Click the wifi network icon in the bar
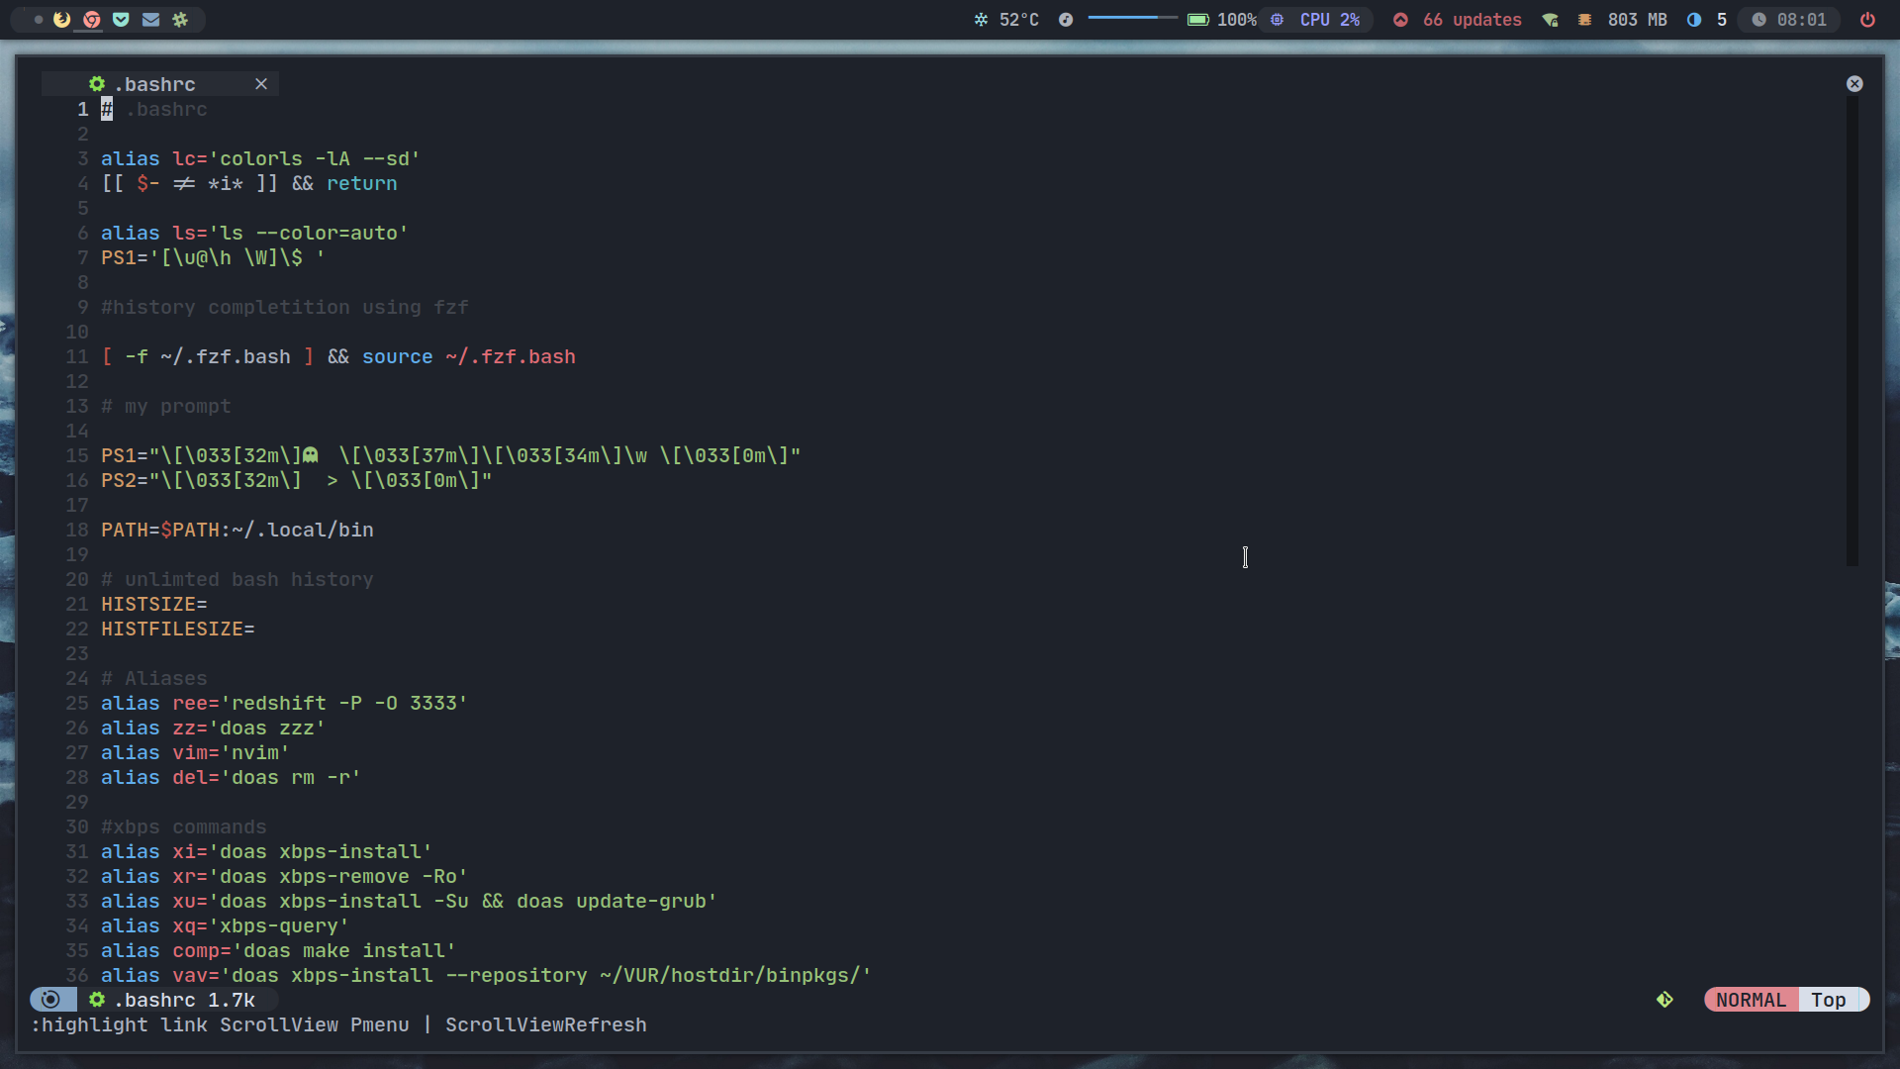1900x1069 pixels. (x=1549, y=20)
